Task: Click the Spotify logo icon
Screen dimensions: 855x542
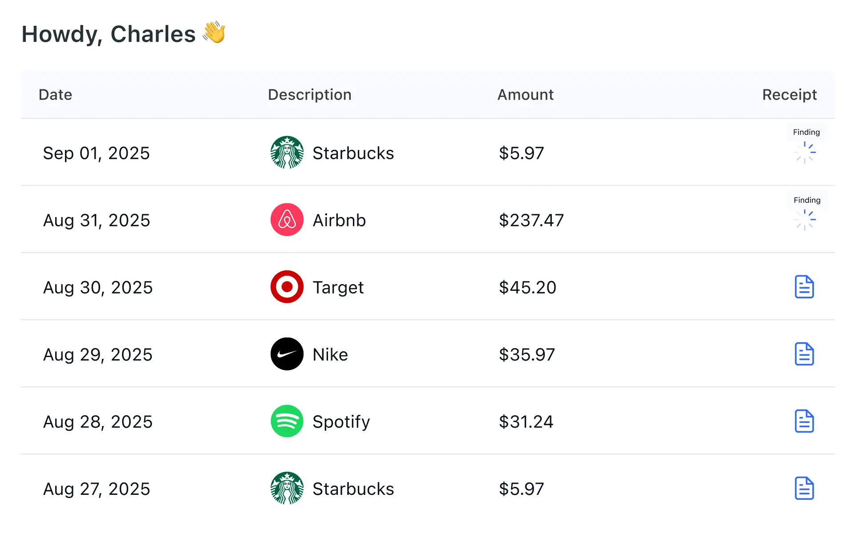Action: 287,421
